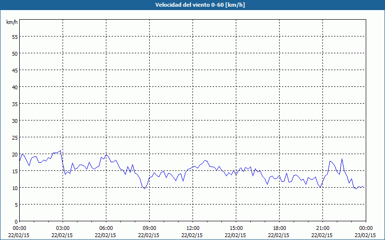Click the 09:00 time axis label
The image size is (385, 240).
149,228
